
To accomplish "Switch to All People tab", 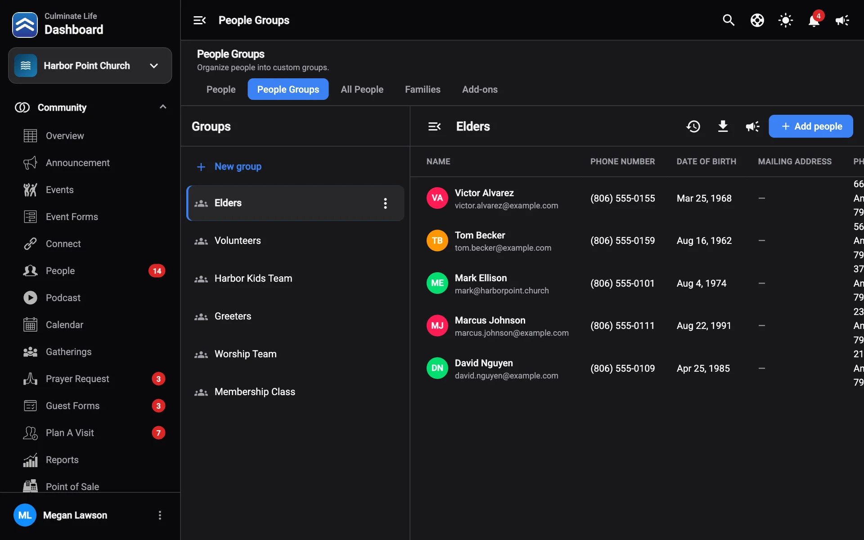I will coord(362,90).
